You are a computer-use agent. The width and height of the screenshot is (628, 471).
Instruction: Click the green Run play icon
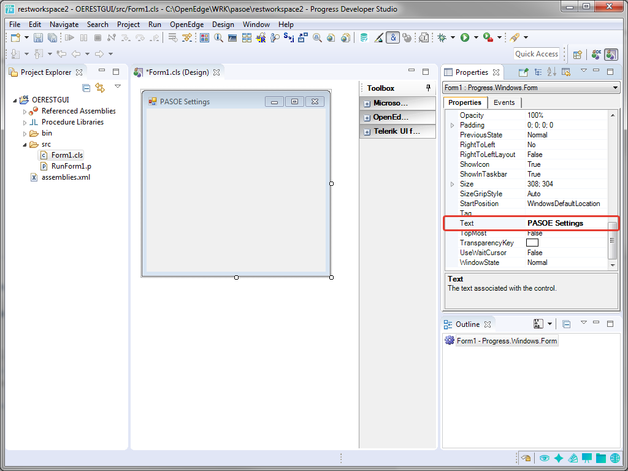[465, 37]
